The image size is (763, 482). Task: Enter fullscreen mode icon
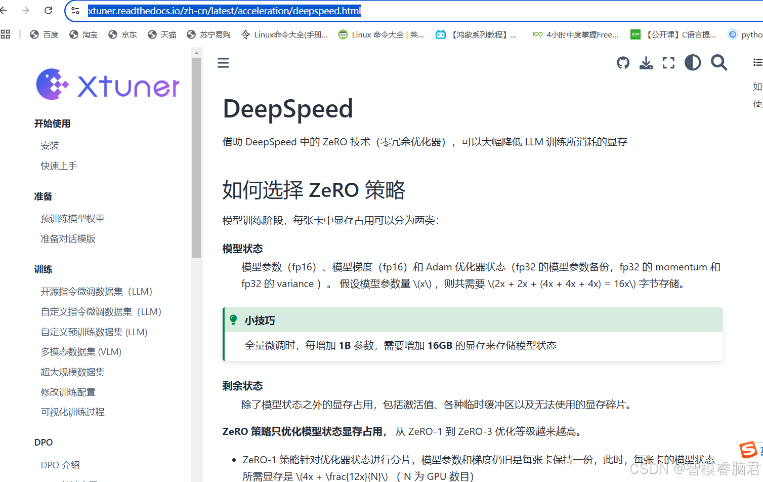point(669,63)
